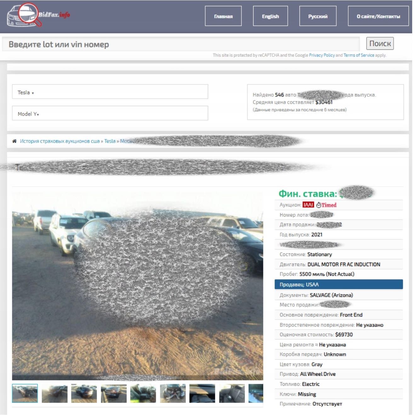This screenshot has width=415, height=415.
Task: Switch site language to Русский
Action: pos(318,16)
